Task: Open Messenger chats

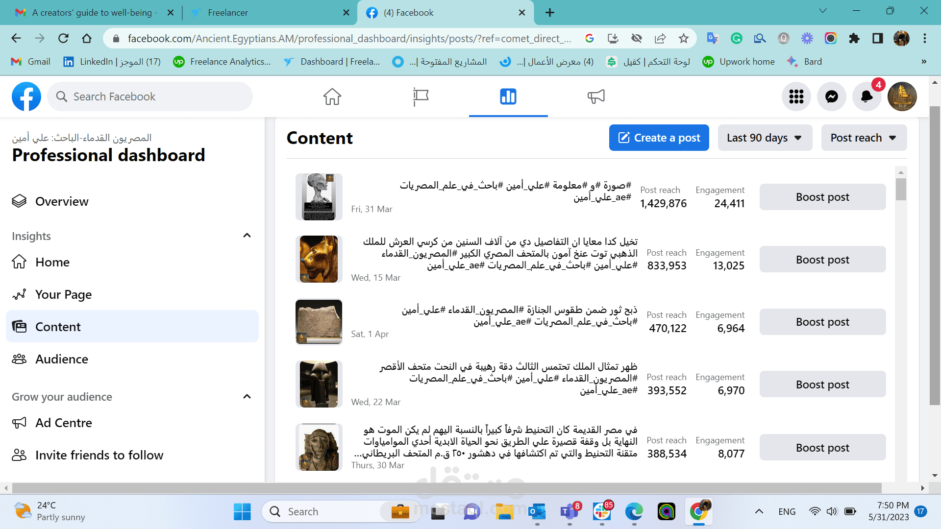Action: pyautogui.click(x=832, y=96)
